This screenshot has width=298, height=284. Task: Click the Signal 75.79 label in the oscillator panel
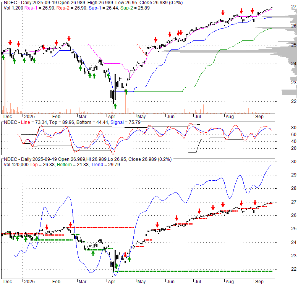[122, 122]
